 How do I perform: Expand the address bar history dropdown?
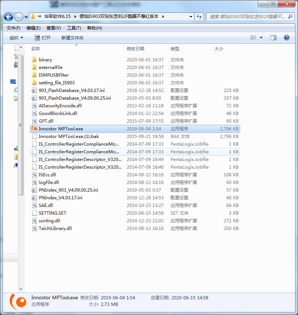191,17
